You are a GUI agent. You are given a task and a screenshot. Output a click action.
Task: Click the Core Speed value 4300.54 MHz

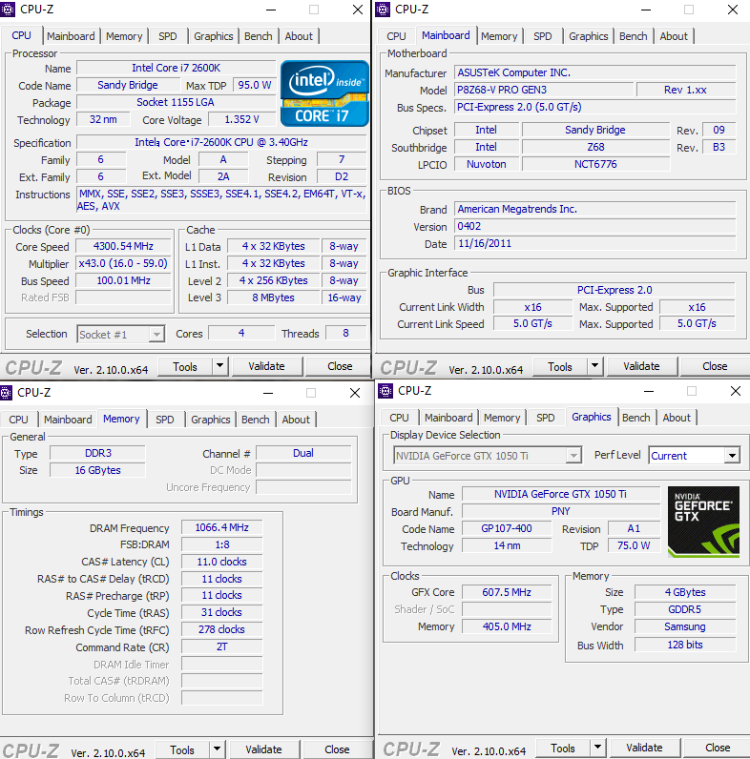(x=123, y=246)
